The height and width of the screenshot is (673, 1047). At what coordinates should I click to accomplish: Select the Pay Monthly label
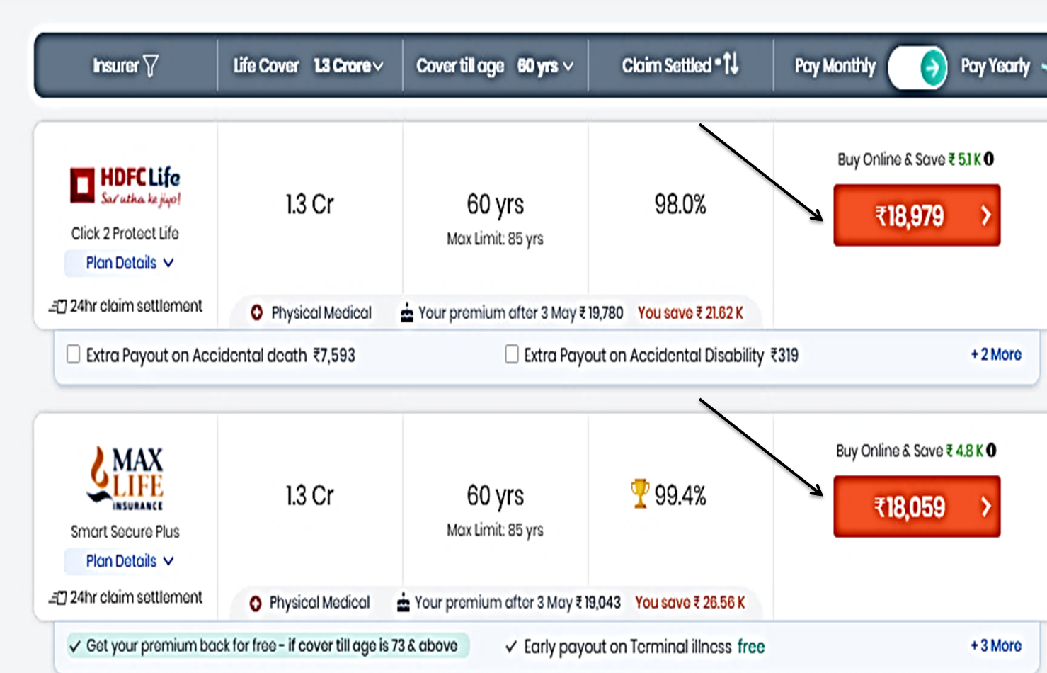click(x=835, y=67)
